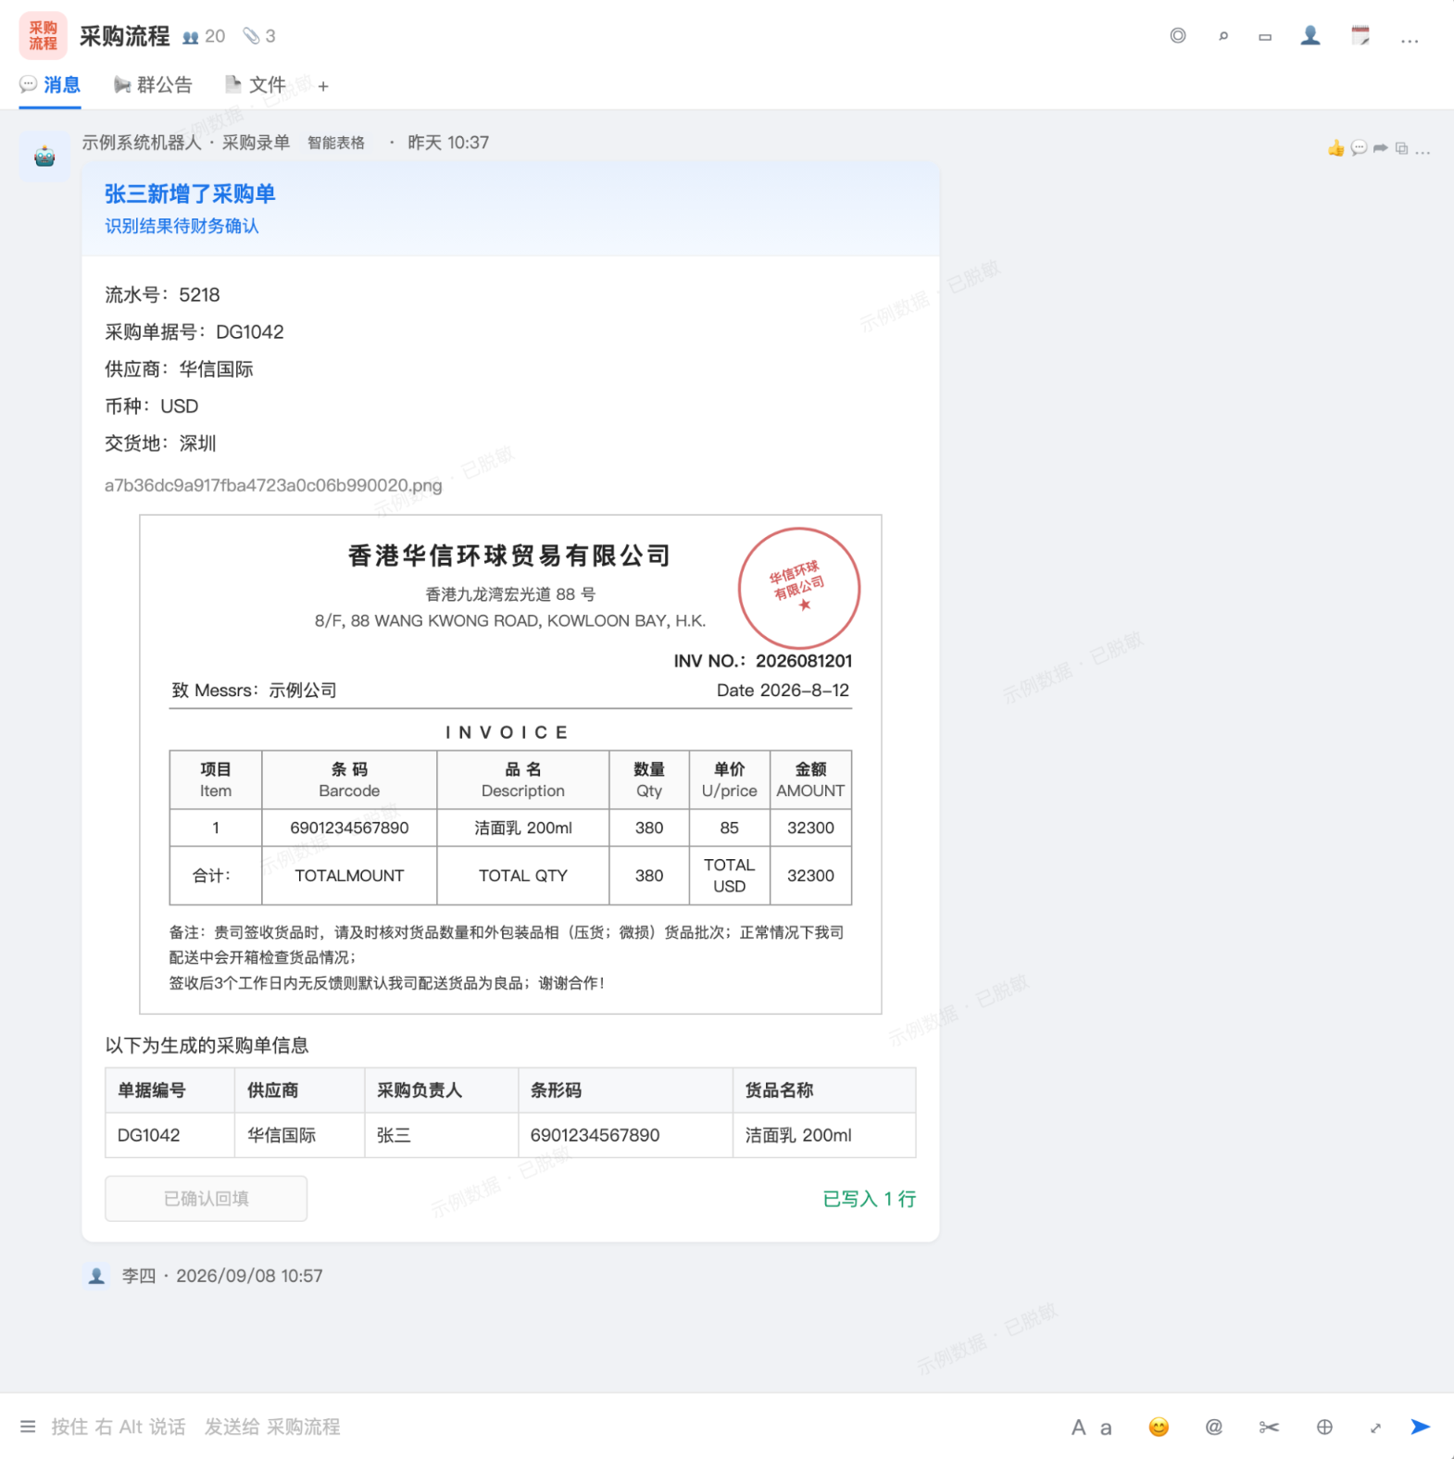1454x1459 pixels.
Task: Click the small rectangle icon in the header
Action: pyautogui.click(x=1264, y=37)
